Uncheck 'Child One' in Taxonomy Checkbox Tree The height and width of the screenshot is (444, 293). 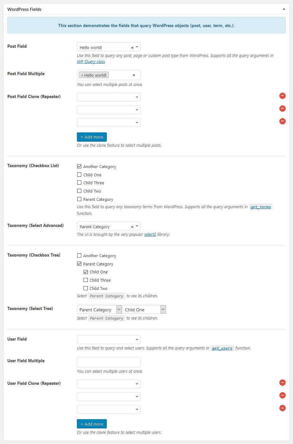pyautogui.click(x=86, y=272)
